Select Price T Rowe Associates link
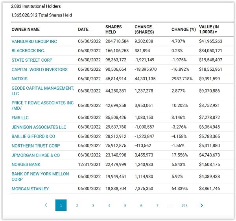 [42, 105]
